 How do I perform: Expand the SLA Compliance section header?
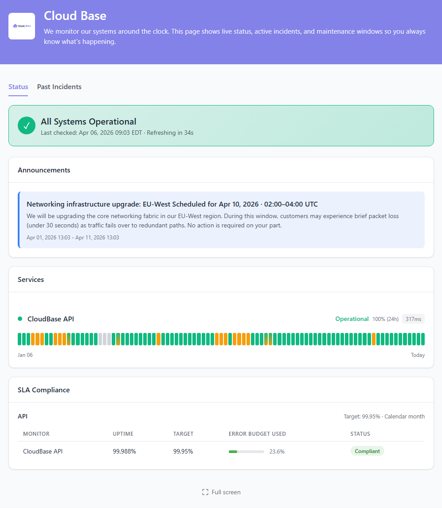pos(43,390)
